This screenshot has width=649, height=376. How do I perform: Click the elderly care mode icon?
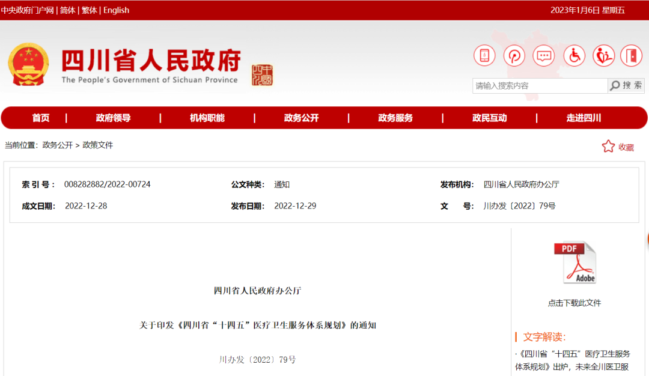[x=603, y=56]
